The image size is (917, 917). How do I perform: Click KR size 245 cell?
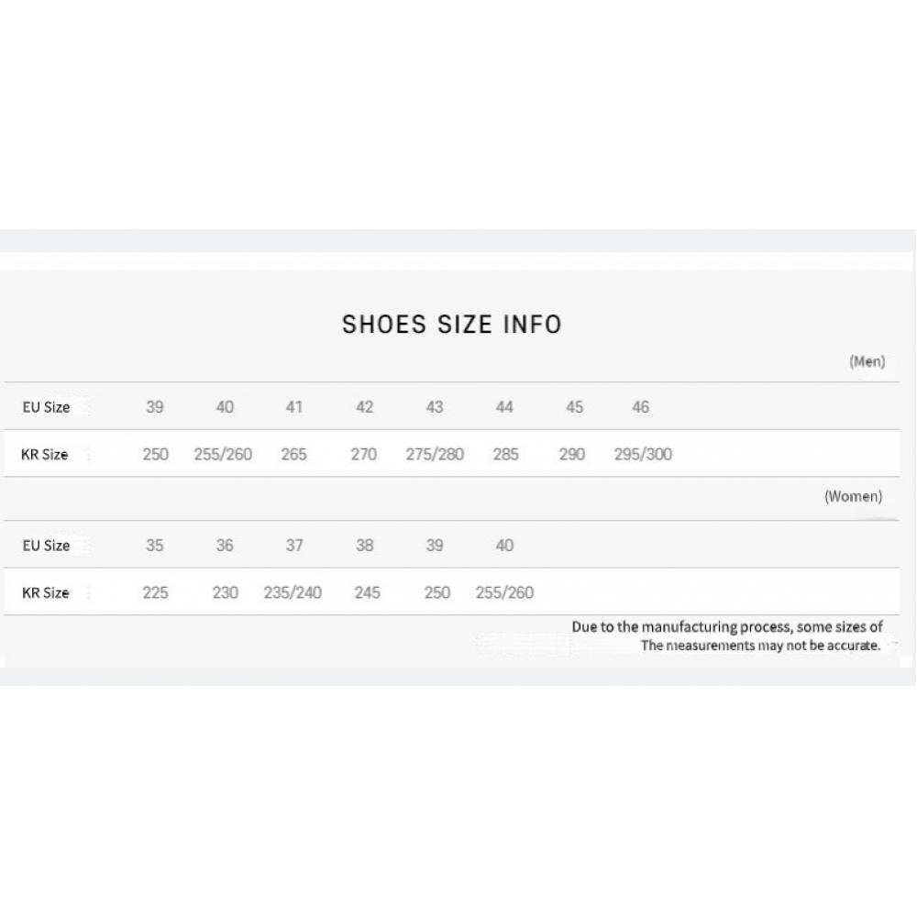(x=367, y=593)
